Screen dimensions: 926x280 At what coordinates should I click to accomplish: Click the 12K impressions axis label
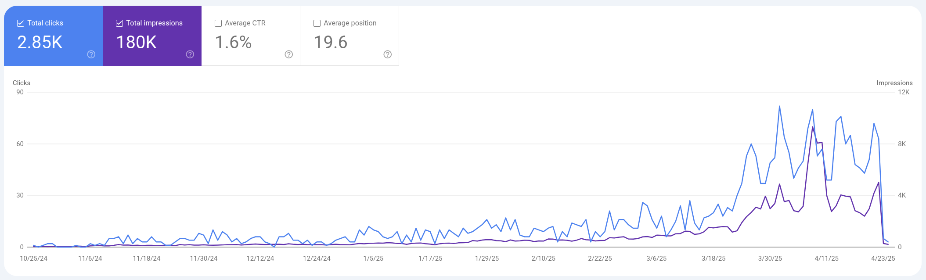pos(904,92)
